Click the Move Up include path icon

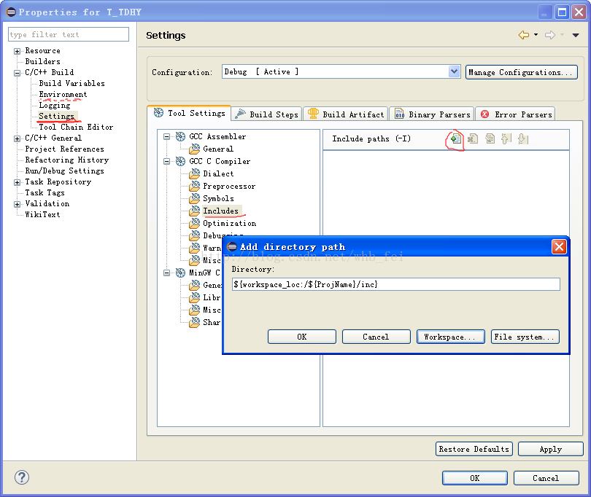[x=506, y=138]
